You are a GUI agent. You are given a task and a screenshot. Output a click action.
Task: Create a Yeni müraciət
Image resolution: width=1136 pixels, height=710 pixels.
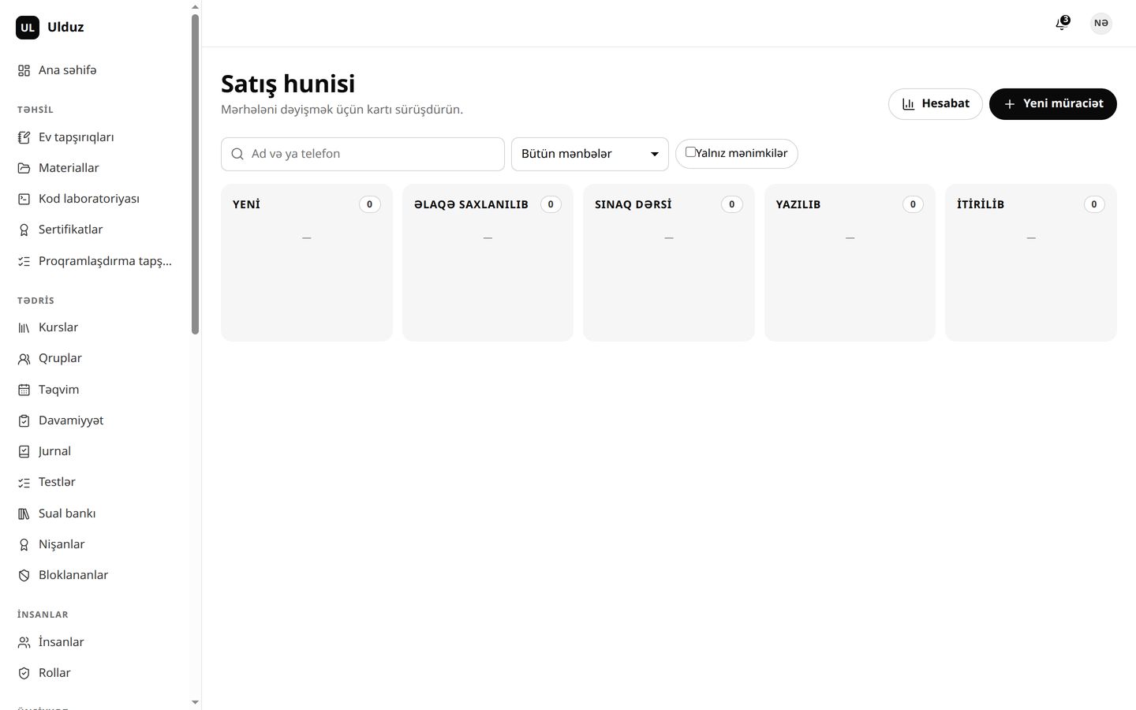click(x=1052, y=104)
